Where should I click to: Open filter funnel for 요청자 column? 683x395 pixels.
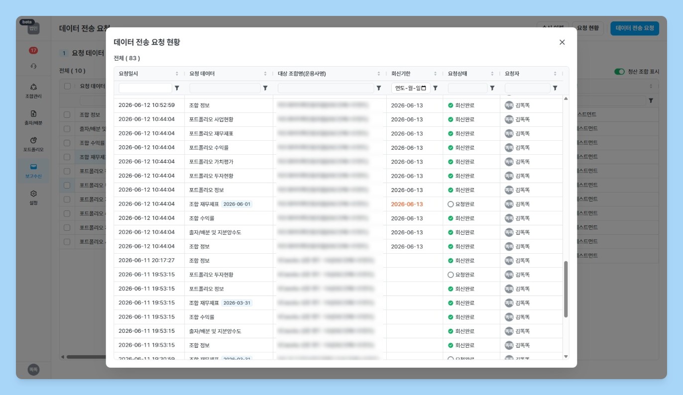point(555,88)
